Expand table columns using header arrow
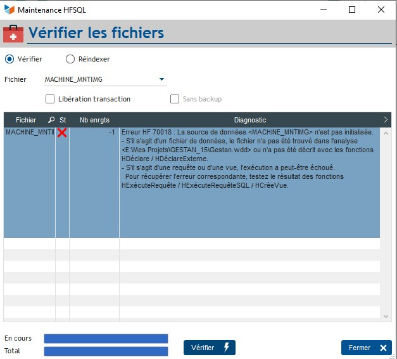The width and height of the screenshot is (397, 359). tap(386, 119)
